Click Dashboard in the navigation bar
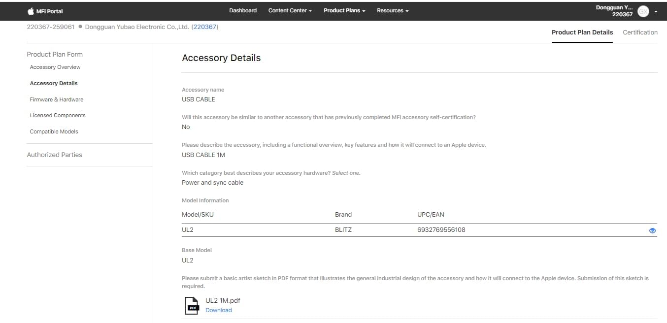The height and width of the screenshot is (323, 667). coord(243,10)
